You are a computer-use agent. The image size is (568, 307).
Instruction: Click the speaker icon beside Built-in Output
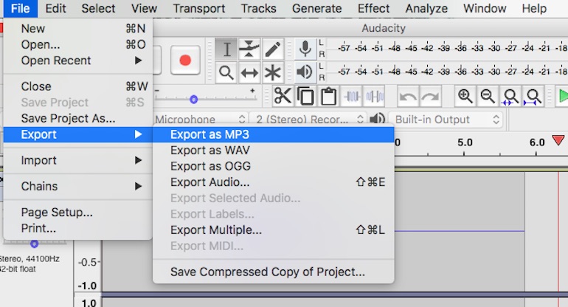coord(377,119)
